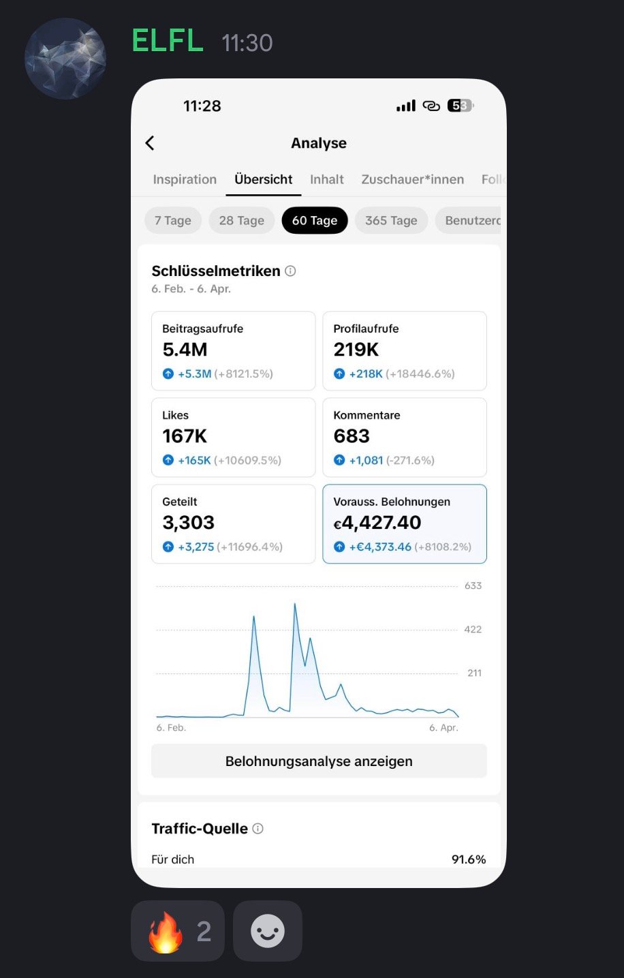Tap the cellular signal bars icon
This screenshot has height=978, width=624.
(x=406, y=106)
